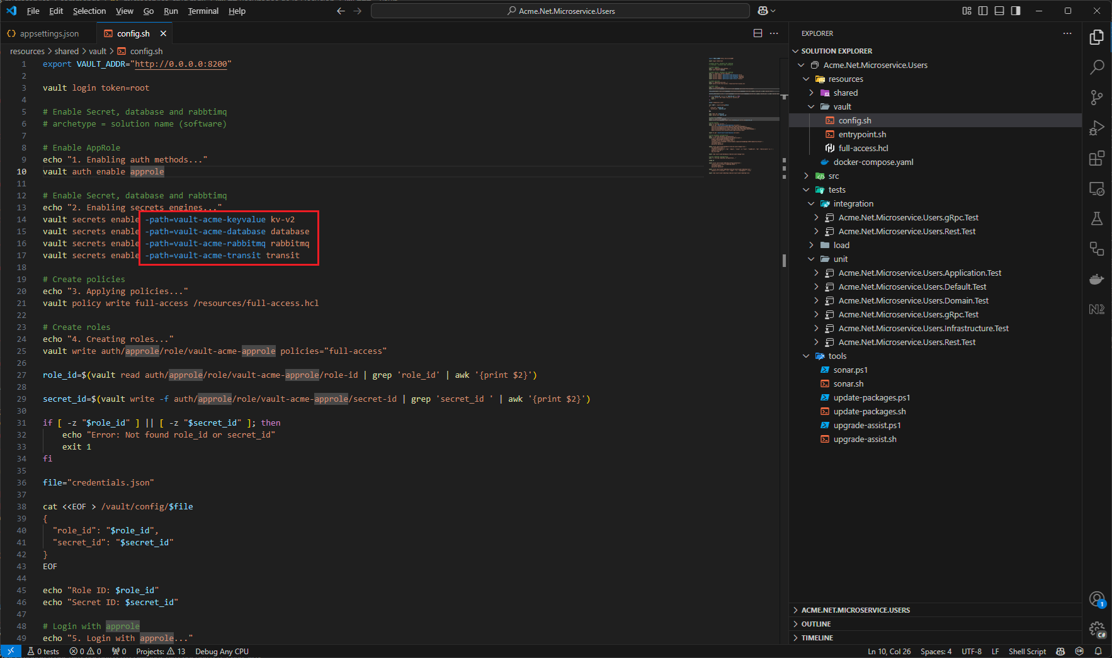Click the editor minimap
Viewport: 1112px width, 658px height.
743,116
